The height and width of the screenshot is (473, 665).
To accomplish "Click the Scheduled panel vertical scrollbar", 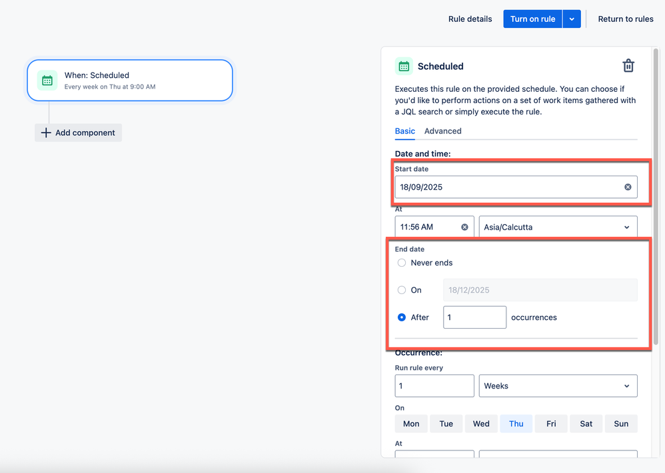I will (656, 197).
